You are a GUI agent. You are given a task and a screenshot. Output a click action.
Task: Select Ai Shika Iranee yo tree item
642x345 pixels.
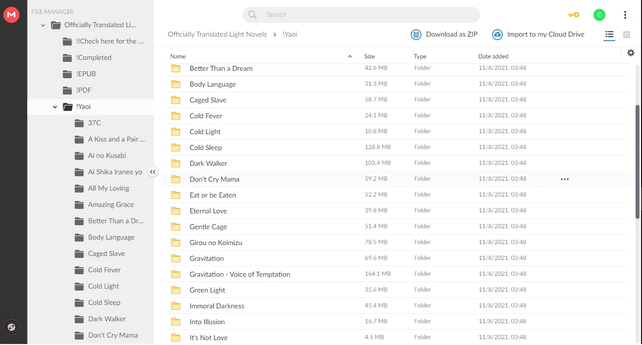click(x=91, y=172)
